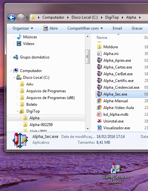The width and height of the screenshot is (148, 191).
Task: Open the breadcrumb arrow after Alpha
Action: tap(140, 18)
